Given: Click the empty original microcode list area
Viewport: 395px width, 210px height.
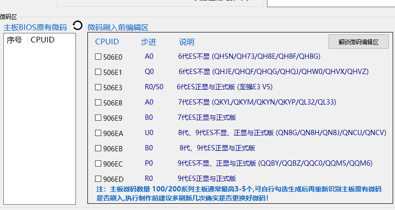Looking at the screenshot, I should pos(39,124).
